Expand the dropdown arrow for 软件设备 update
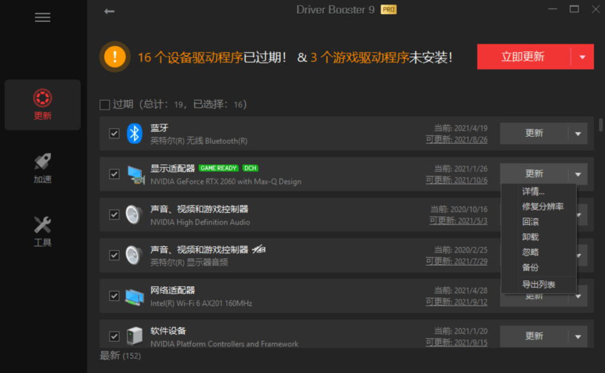Image resolution: width=605 pixels, height=373 pixels. tap(578, 336)
